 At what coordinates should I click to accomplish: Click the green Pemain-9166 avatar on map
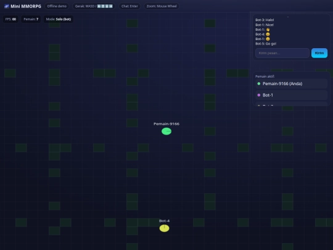coord(166,131)
